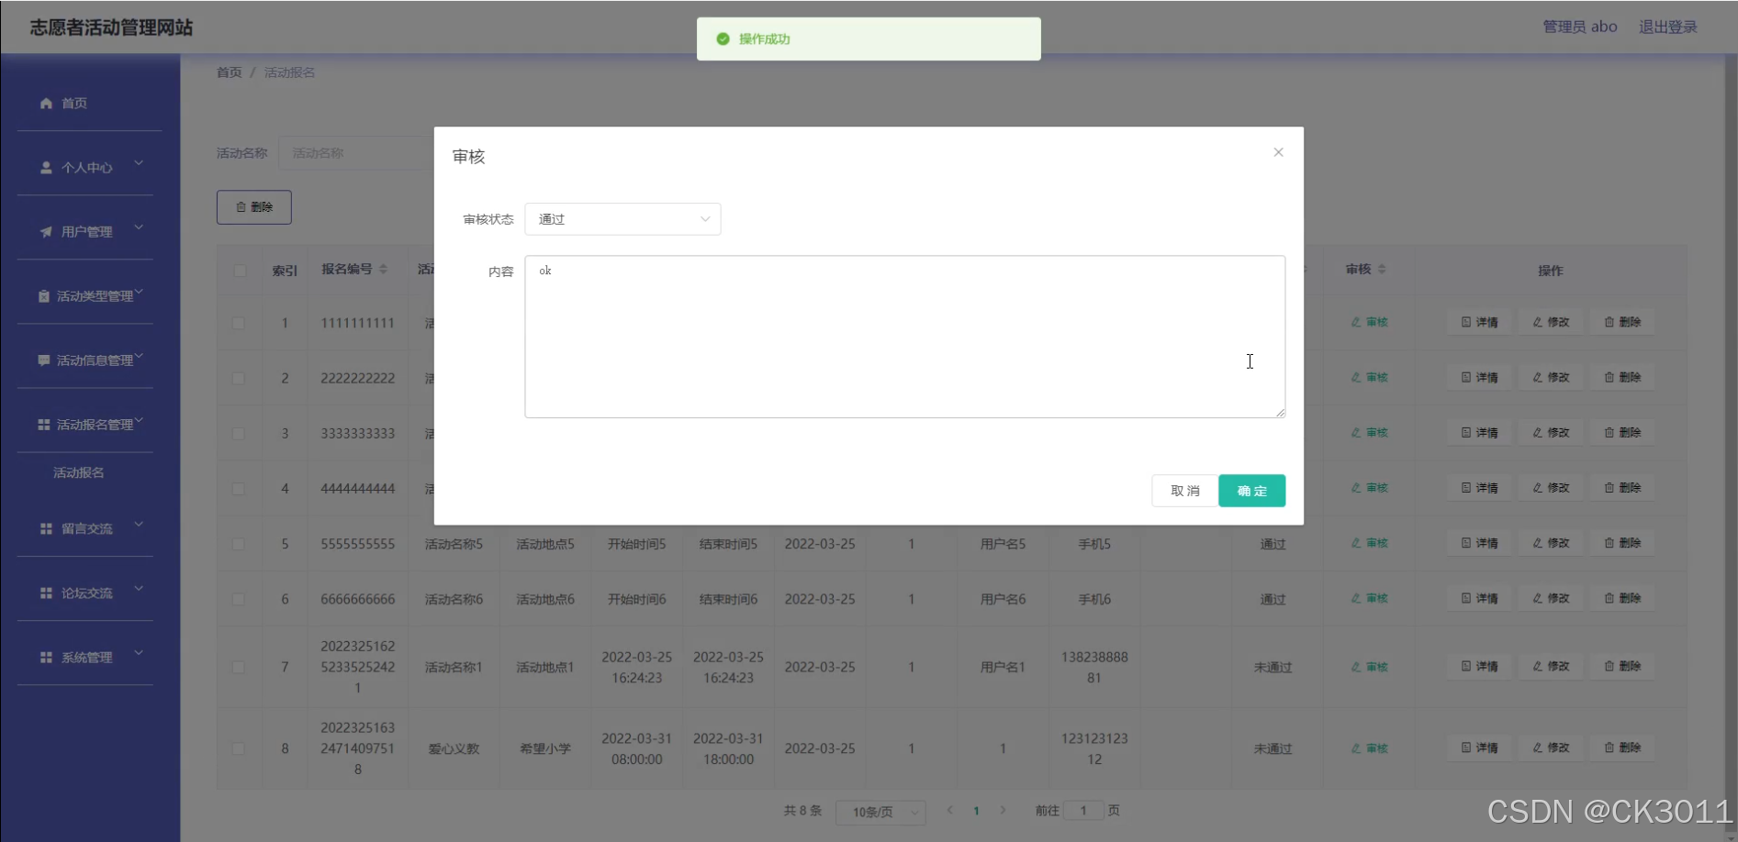Open 详情 for row 8
Viewport: 1738px width, 842px height.
pyautogui.click(x=1479, y=748)
